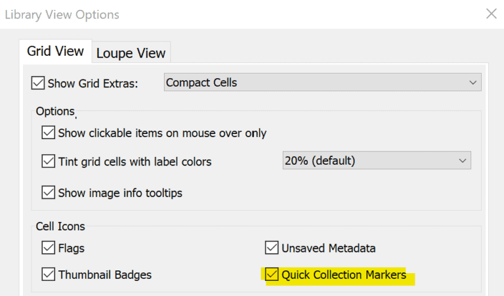Open the Compact Cells dropdown
This screenshot has width=504, height=296.
(x=322, y=83)
